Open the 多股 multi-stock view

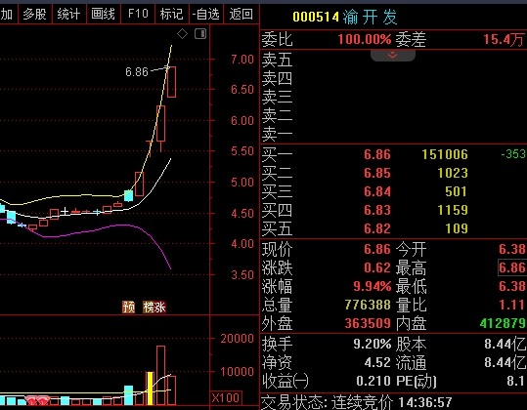34,14
